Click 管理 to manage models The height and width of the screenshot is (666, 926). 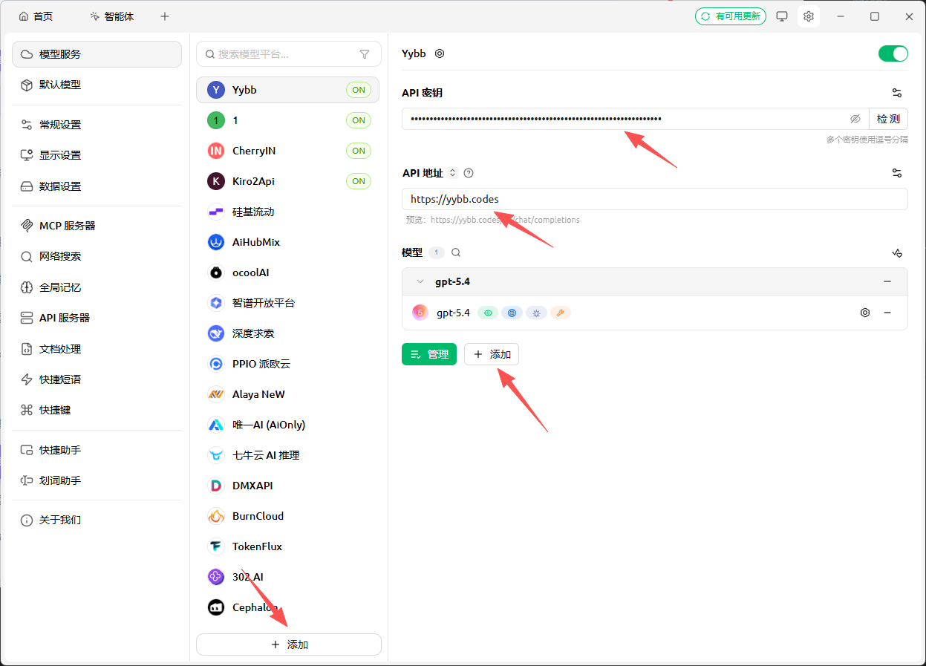click(429, 354)
